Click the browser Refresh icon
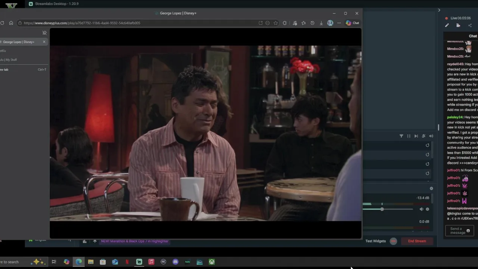The width and height of the screenshot is (478, 269). (x=2, y=23)
